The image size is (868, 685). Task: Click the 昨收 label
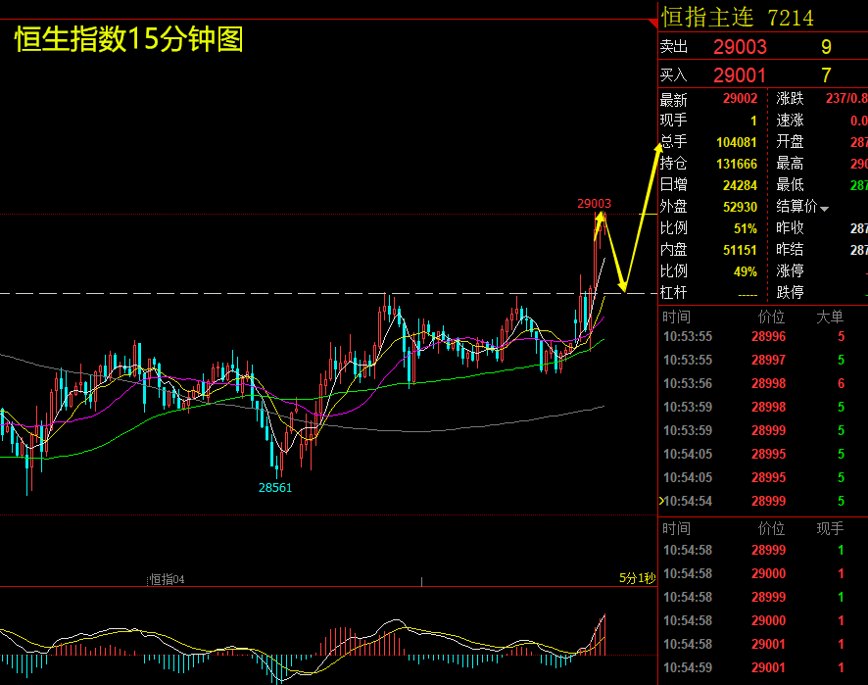click(x=790, y=228)
